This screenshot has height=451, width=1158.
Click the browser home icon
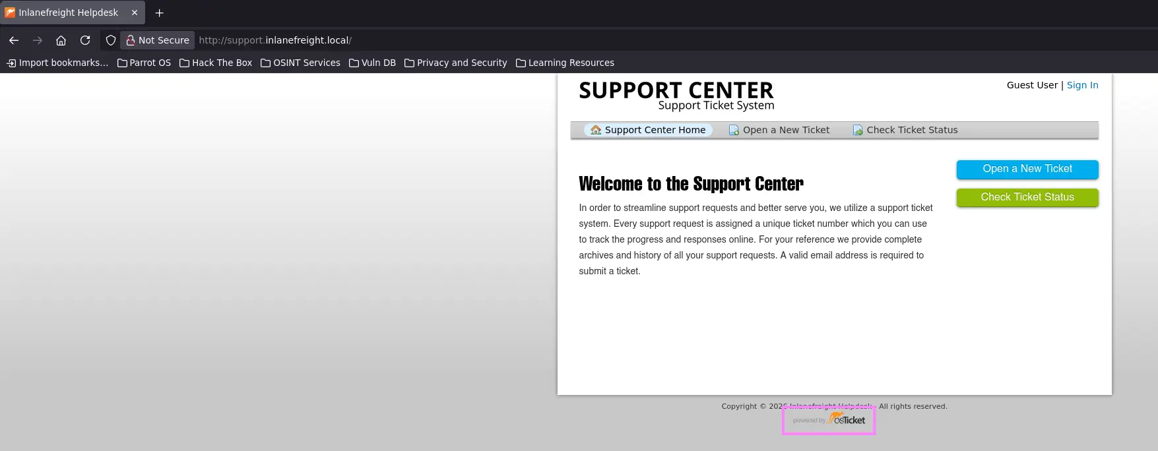click(x=61, y=40)
